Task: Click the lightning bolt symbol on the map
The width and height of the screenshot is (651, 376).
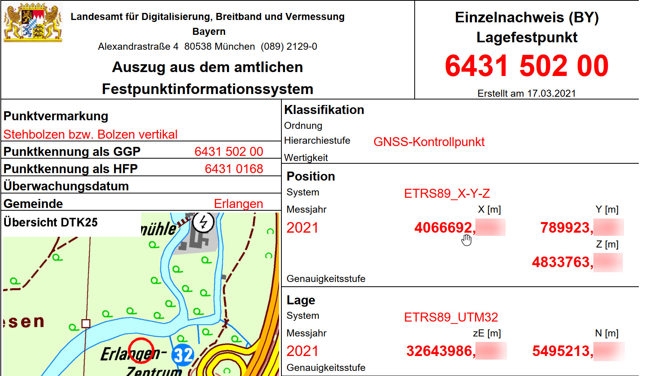Action: click(203, 222)
